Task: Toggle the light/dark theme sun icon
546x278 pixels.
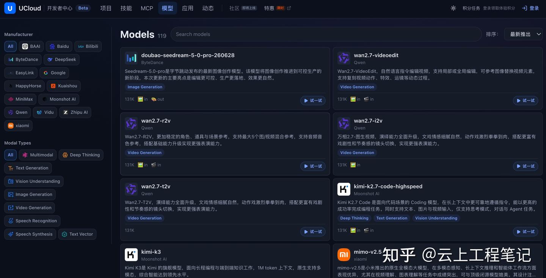Action: [x=453, y=8]
